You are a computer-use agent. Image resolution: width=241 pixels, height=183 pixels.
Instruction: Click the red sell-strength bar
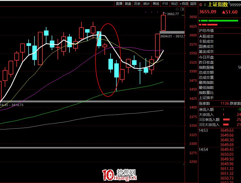coord(208,25)
